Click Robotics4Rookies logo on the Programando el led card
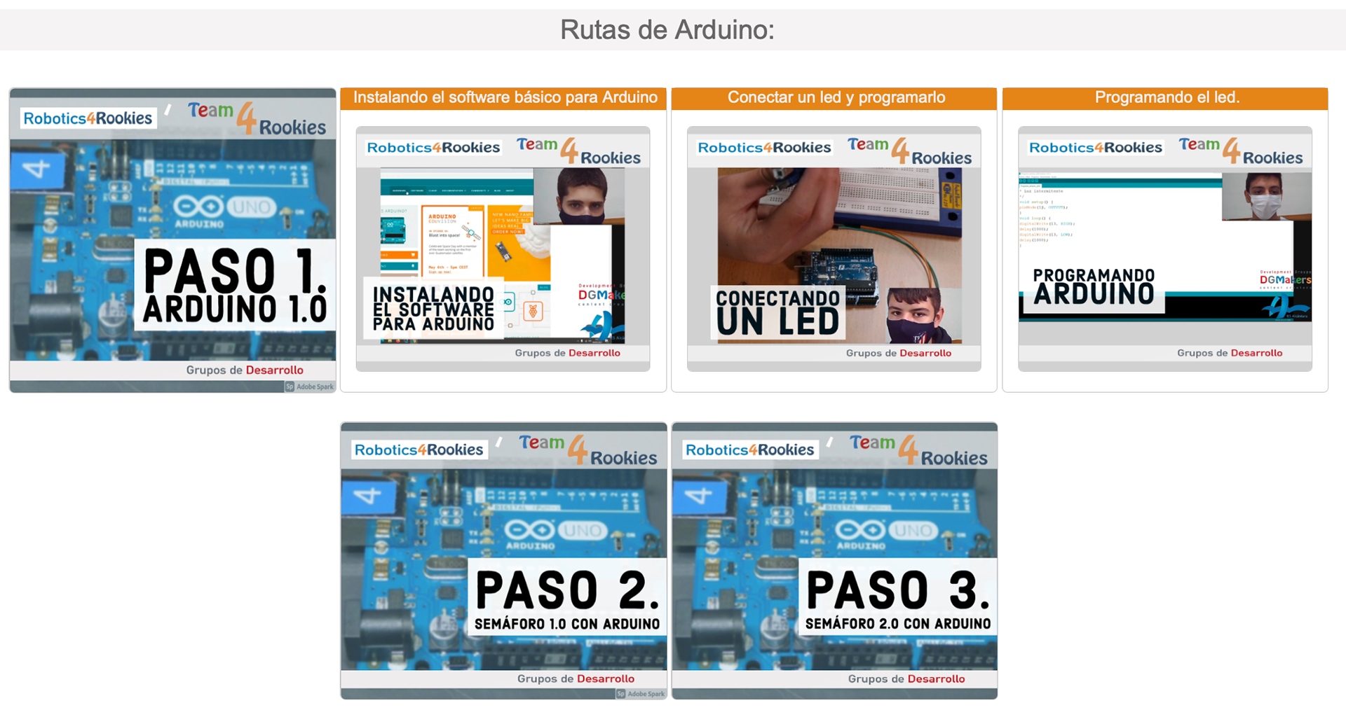 tap(1095, 148)
